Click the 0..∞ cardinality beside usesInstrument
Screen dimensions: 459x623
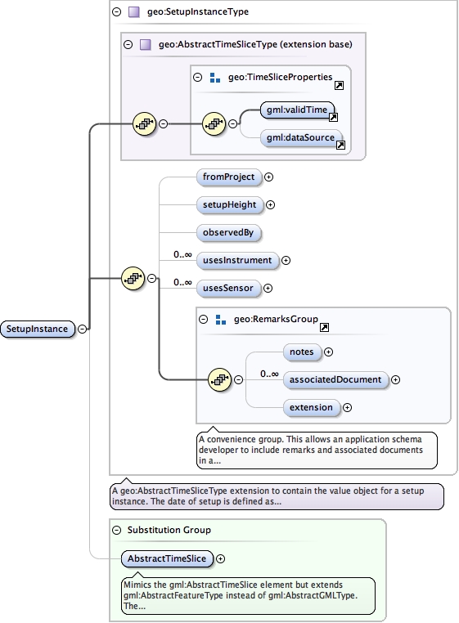[x=182, y=255]
